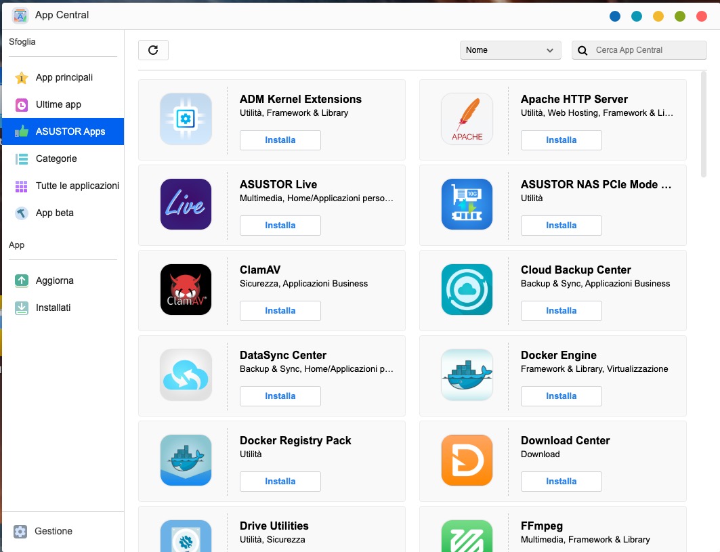Select App beta in sidebar
720x552 pixels.
63,213
